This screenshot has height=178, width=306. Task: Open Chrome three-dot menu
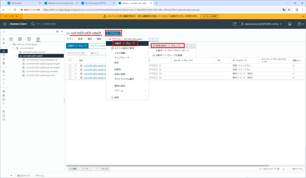tap(302, 10)
